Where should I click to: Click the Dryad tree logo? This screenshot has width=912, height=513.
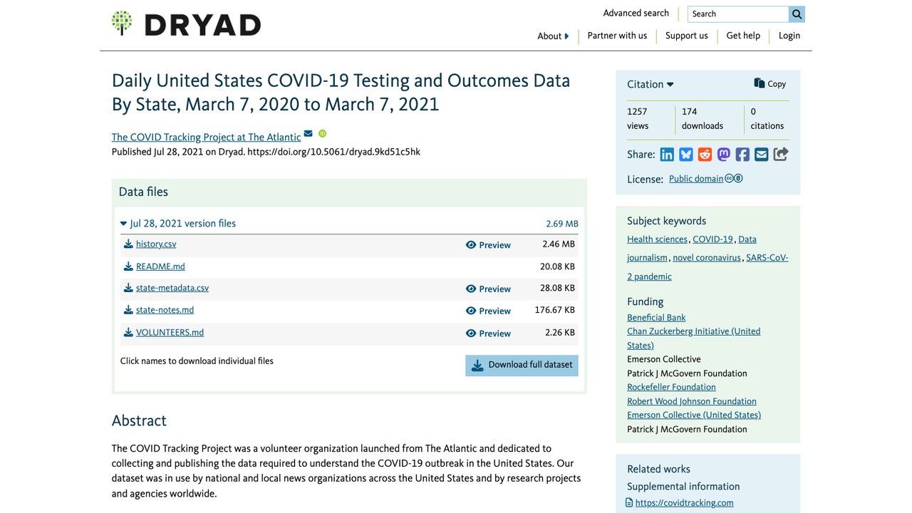(x=122, y=23)
